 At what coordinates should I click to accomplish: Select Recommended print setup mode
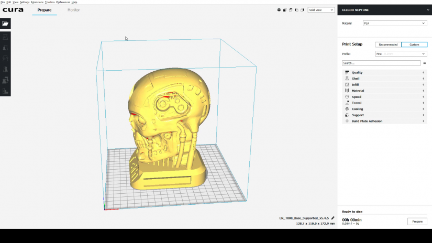388,45
